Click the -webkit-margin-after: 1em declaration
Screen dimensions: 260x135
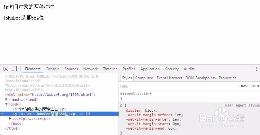pos(153,119)
